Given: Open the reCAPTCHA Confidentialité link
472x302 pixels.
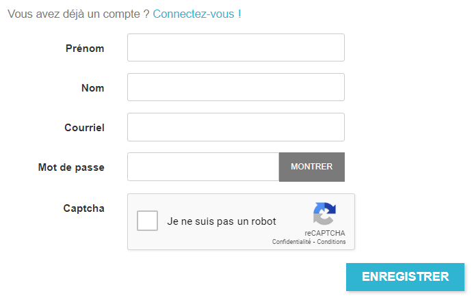Looking at the screenshot, I should coord(291,242).
